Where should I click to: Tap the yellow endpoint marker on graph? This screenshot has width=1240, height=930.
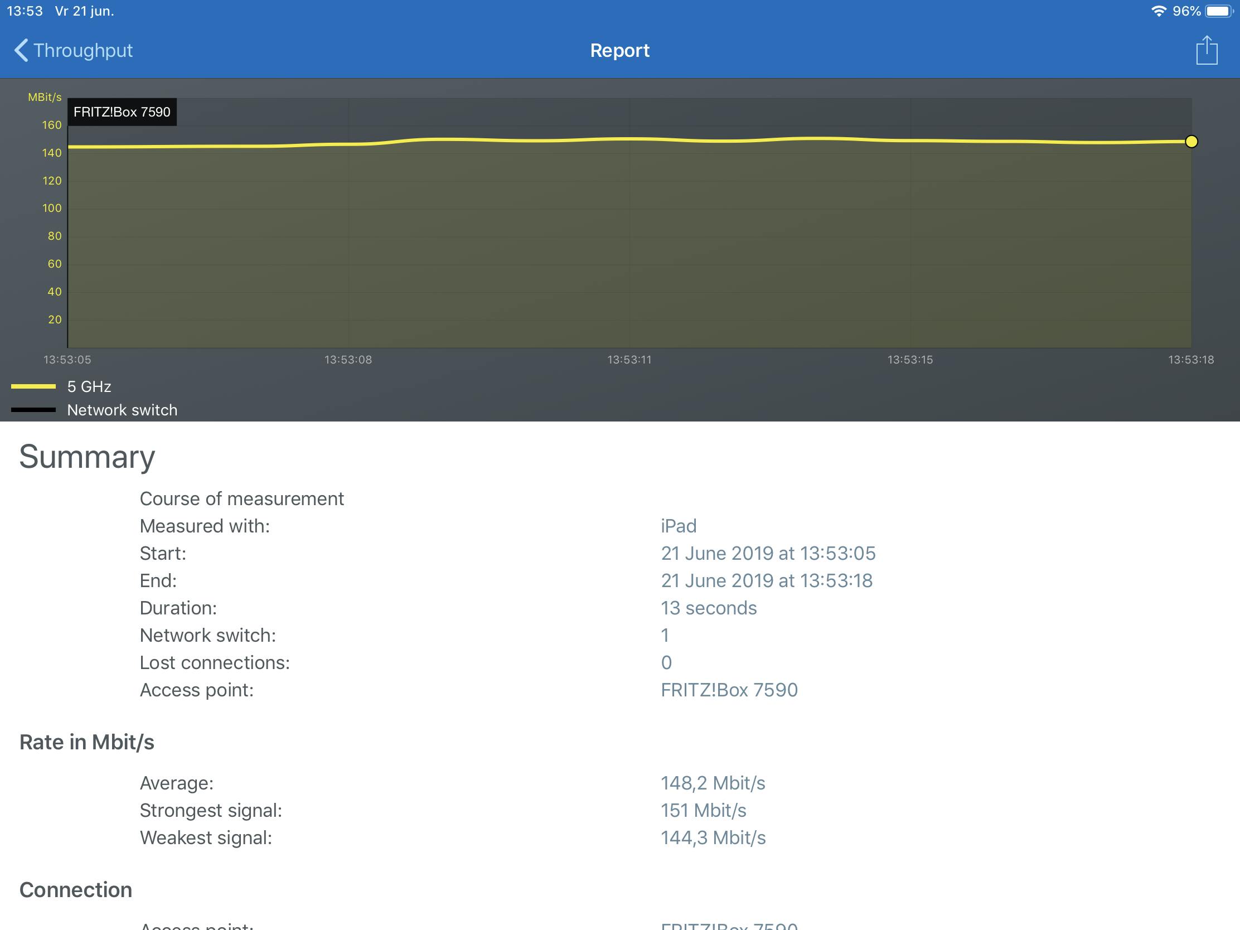[x=1191, y=142]
